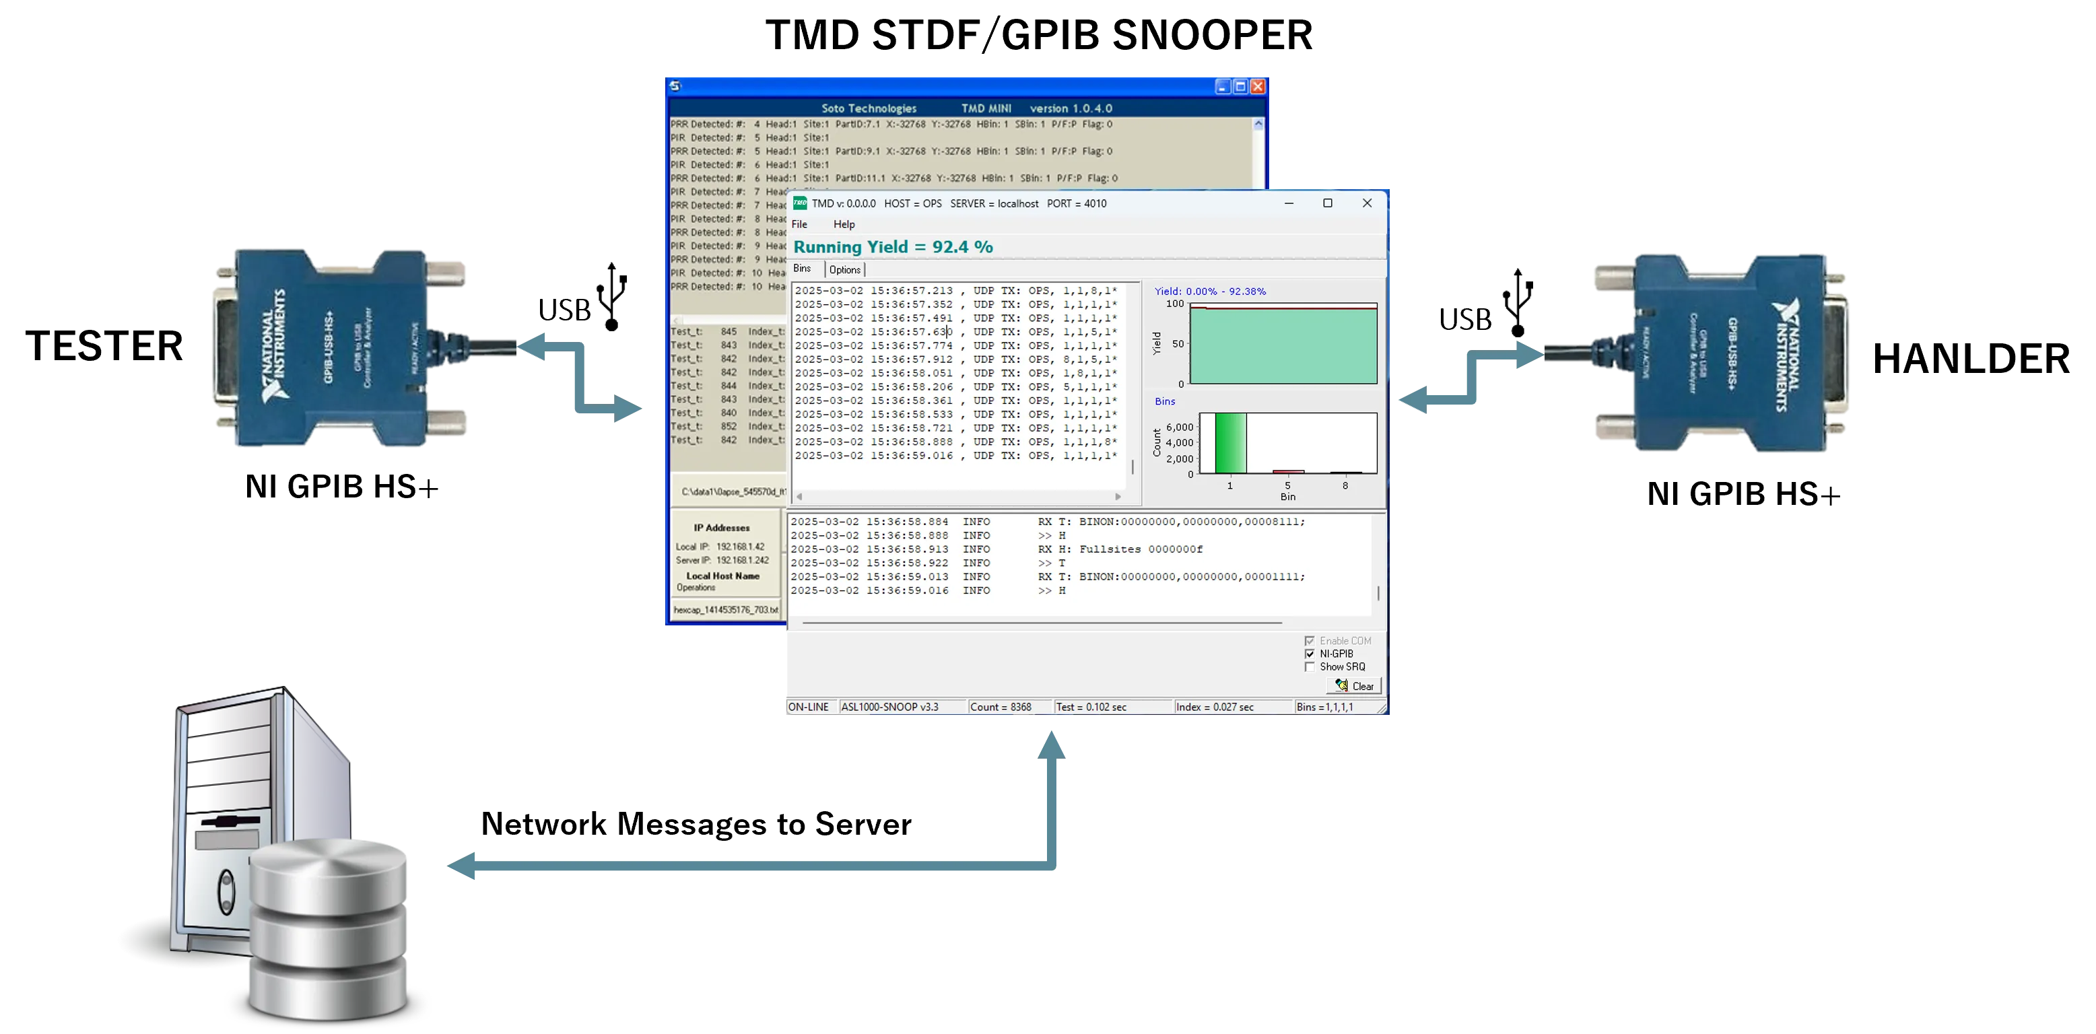The width and height of the screenshot is (2096, 1034).
Task: Switch to the Options tab
Action: (x=844, y=269)
